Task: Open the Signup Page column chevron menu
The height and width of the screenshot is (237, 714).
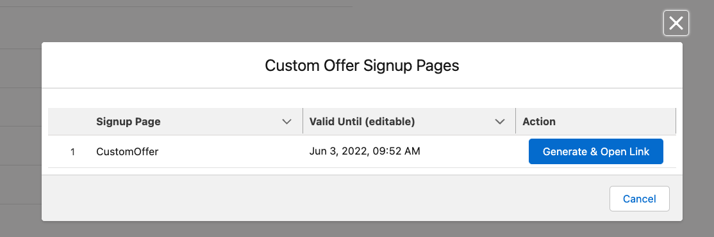Action: tap(287, 121)
